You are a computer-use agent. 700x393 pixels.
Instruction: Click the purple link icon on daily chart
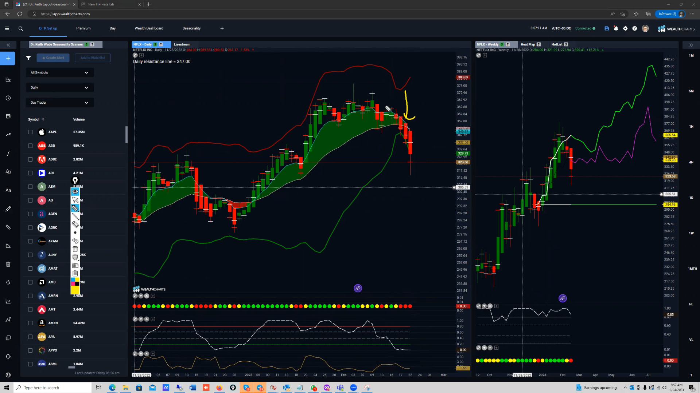(358, 288)
